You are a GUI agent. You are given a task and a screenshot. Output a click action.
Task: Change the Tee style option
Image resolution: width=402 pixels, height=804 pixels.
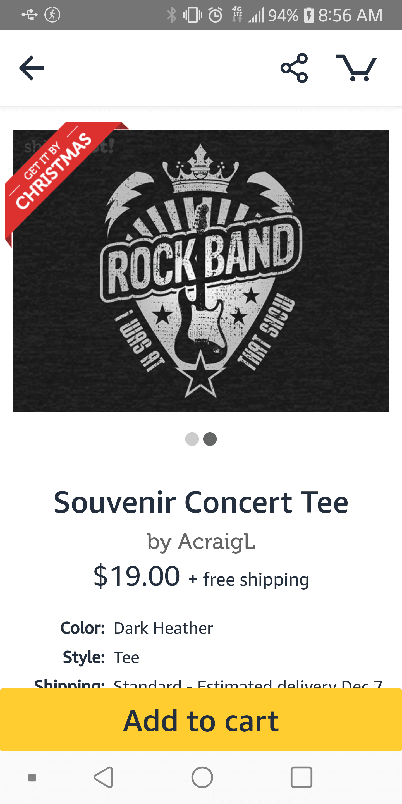126,657
